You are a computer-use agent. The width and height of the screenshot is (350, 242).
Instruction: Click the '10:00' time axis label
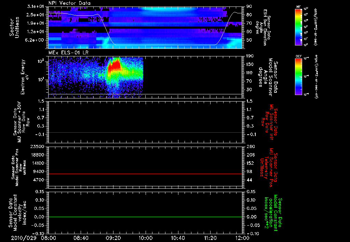coord(146,238)
